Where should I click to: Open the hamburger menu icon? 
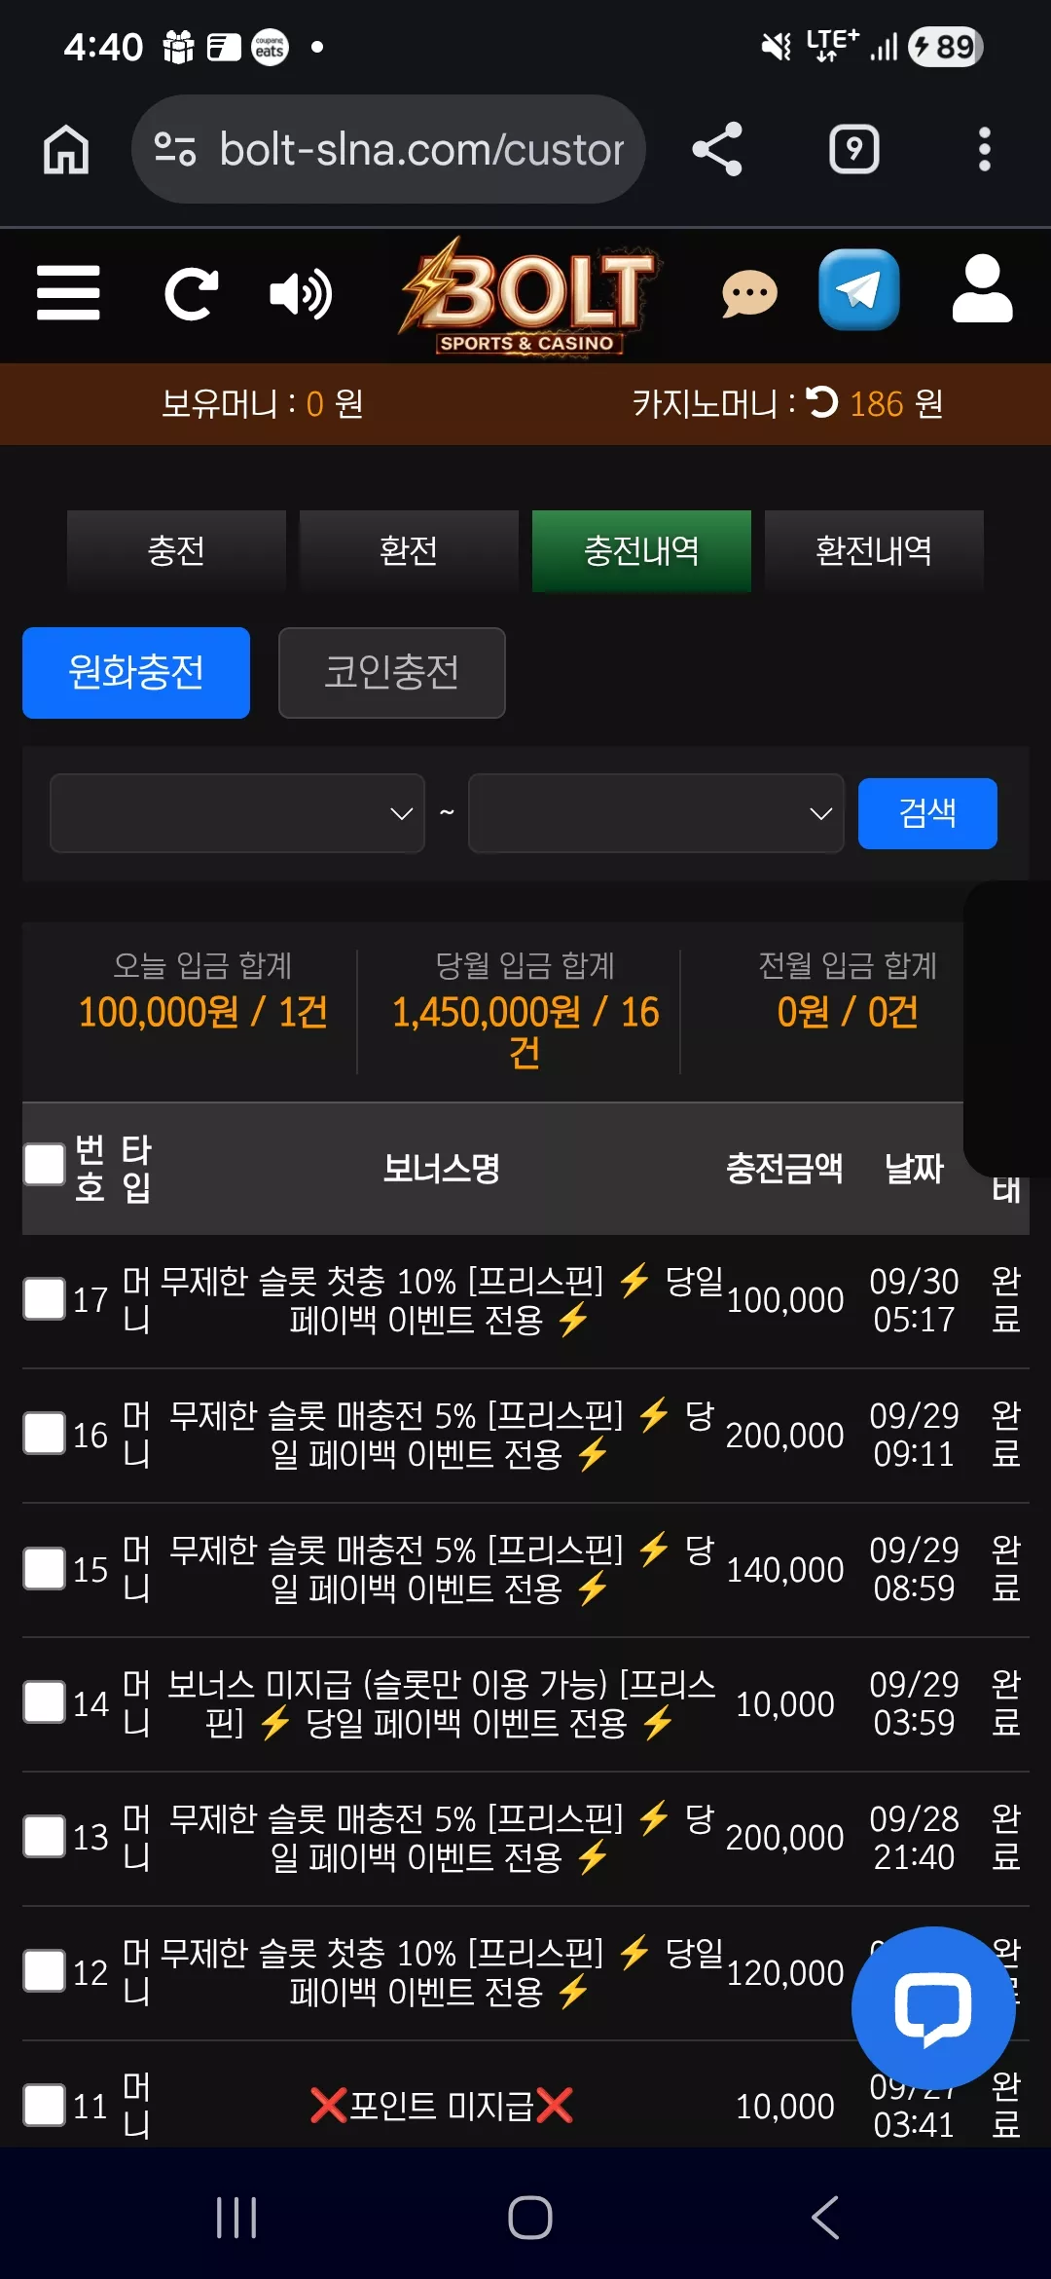point(68,293)
